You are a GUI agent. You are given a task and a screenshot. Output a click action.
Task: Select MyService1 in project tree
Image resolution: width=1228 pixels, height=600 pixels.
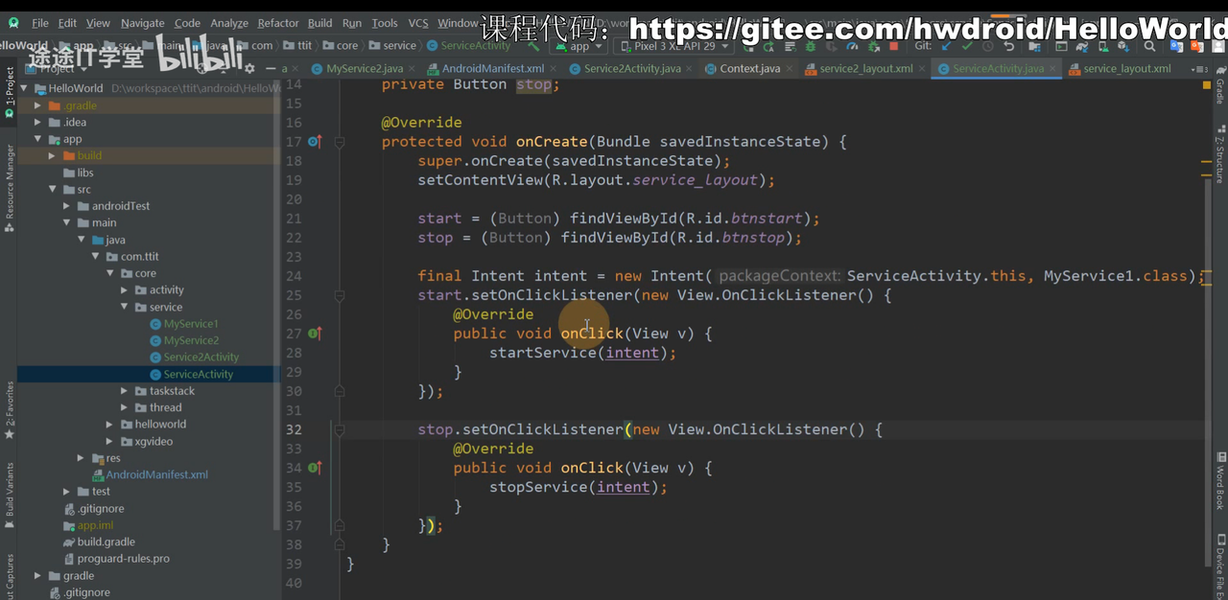pos(191,324)
